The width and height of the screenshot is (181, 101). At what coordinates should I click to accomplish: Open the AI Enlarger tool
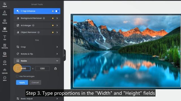pyautogui.click(x=37, y=26)
